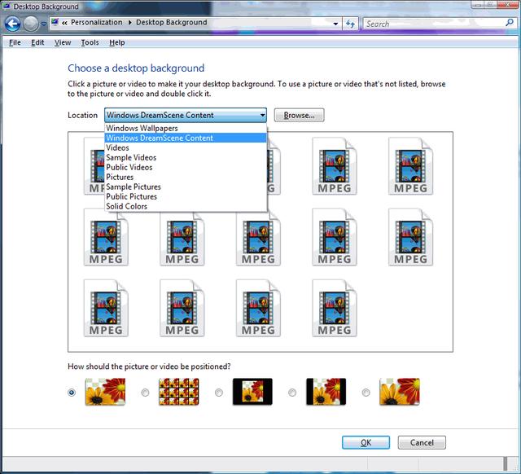
Task: Select Sample Videos in the location list
Action: click(x=186, y=157)
